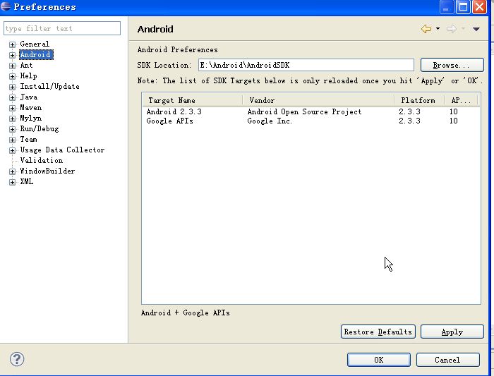
Task: Select Run/Debug in the preferences tree
Action: pos(40,129)
